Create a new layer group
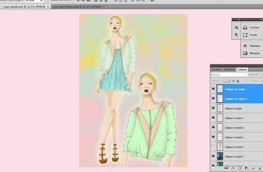263x172 pixels. 253,168
